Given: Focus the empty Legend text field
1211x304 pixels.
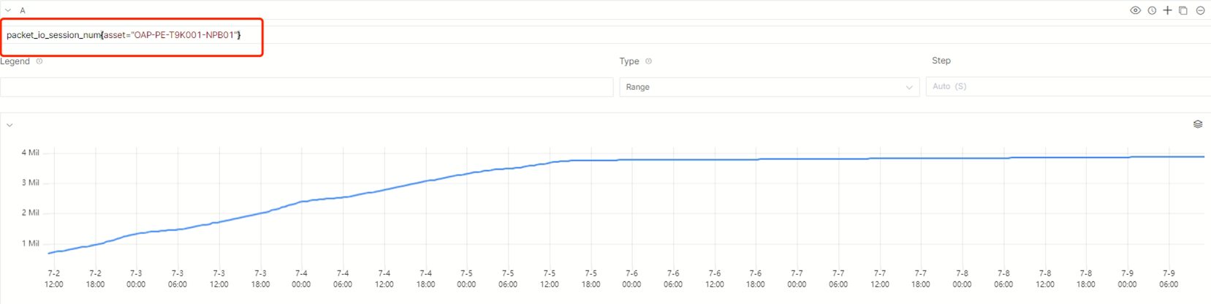Looking at the screenshot, I should pyautogui.click(x=306, y=87).
